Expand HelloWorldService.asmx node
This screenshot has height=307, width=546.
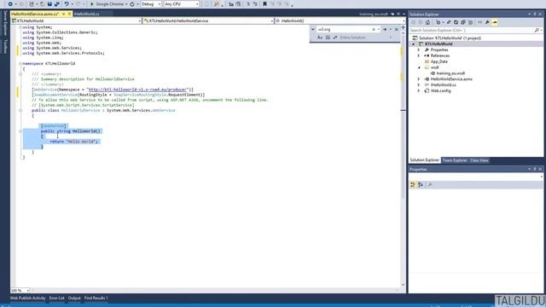pos(419,79)
